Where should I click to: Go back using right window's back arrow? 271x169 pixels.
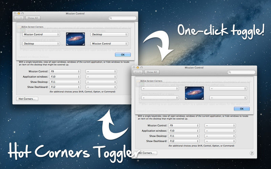[x=135, y=72]
